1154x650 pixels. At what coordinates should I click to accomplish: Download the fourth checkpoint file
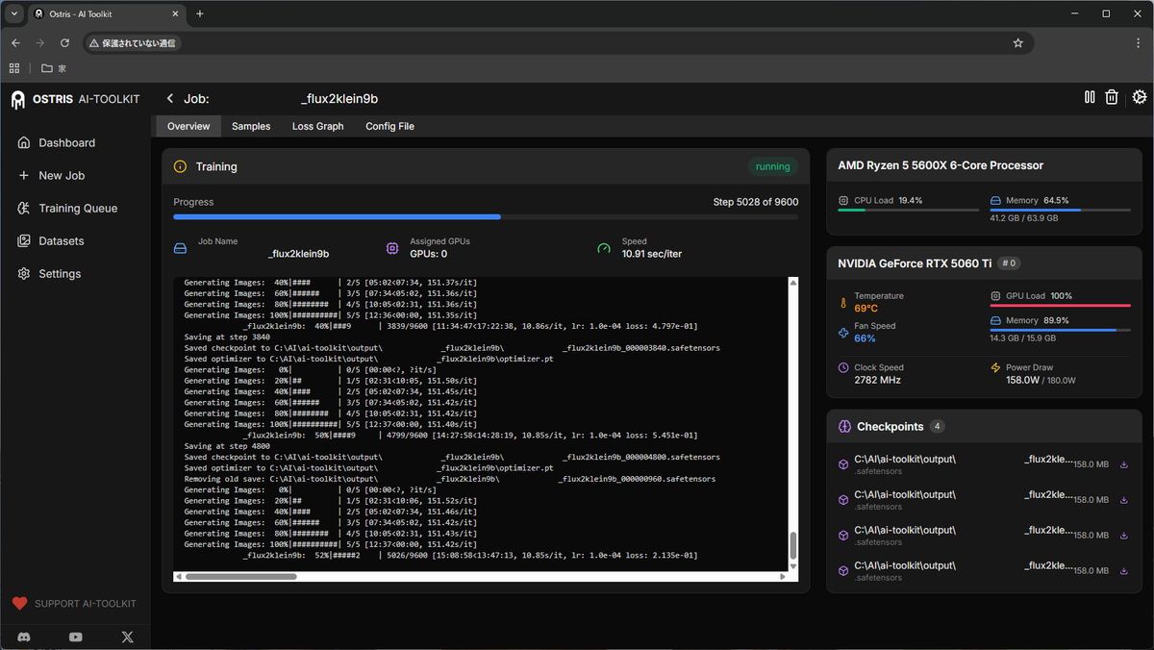(1124, 571)
